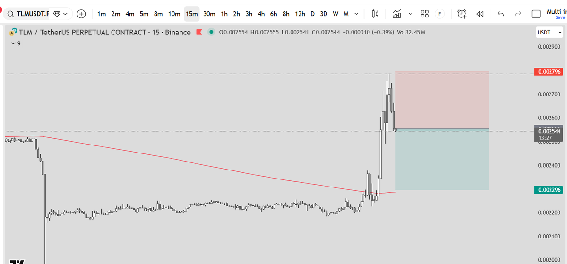Select the 12h timeframe

pyautogui.click(x=300, y=14)
